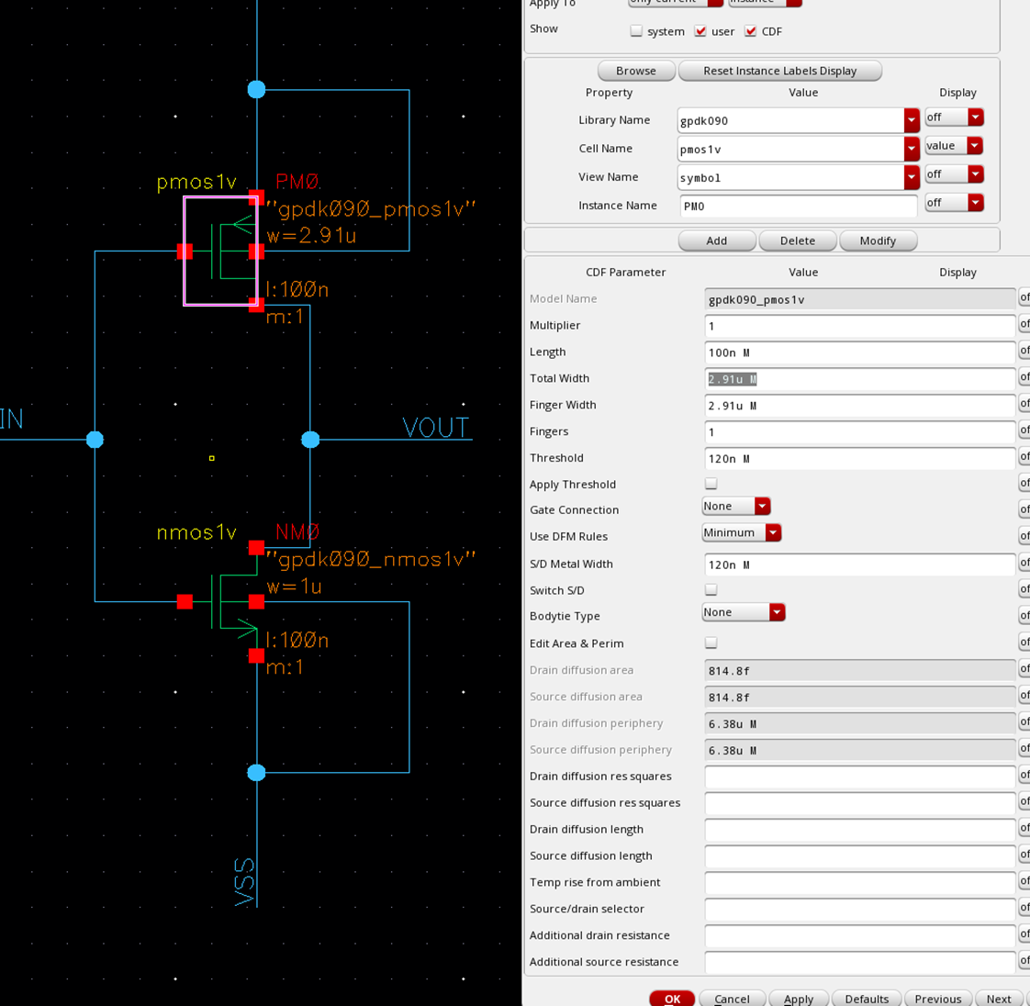
Task: Click the Add property button
Action: pos(717,240)
